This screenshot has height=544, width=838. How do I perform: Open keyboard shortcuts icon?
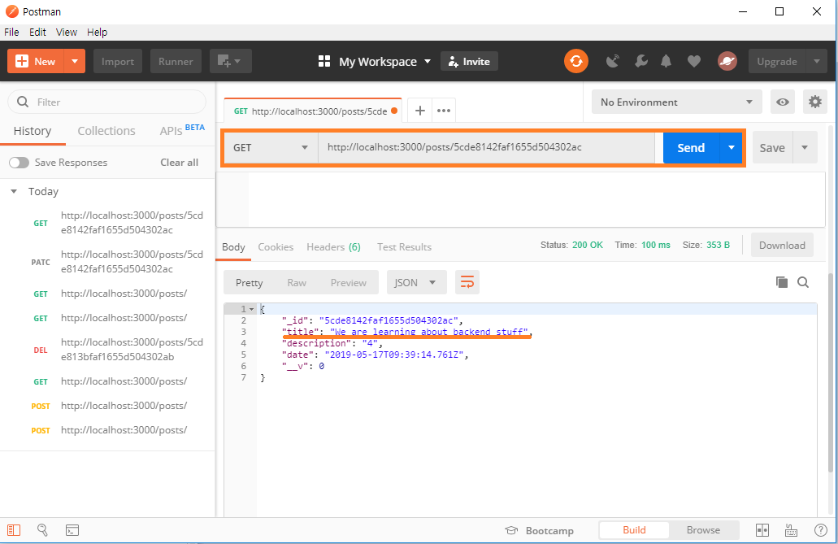coord(791,530)
